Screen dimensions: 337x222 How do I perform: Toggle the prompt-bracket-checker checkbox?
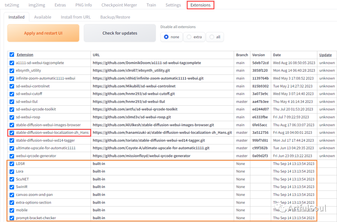[12, 218]
